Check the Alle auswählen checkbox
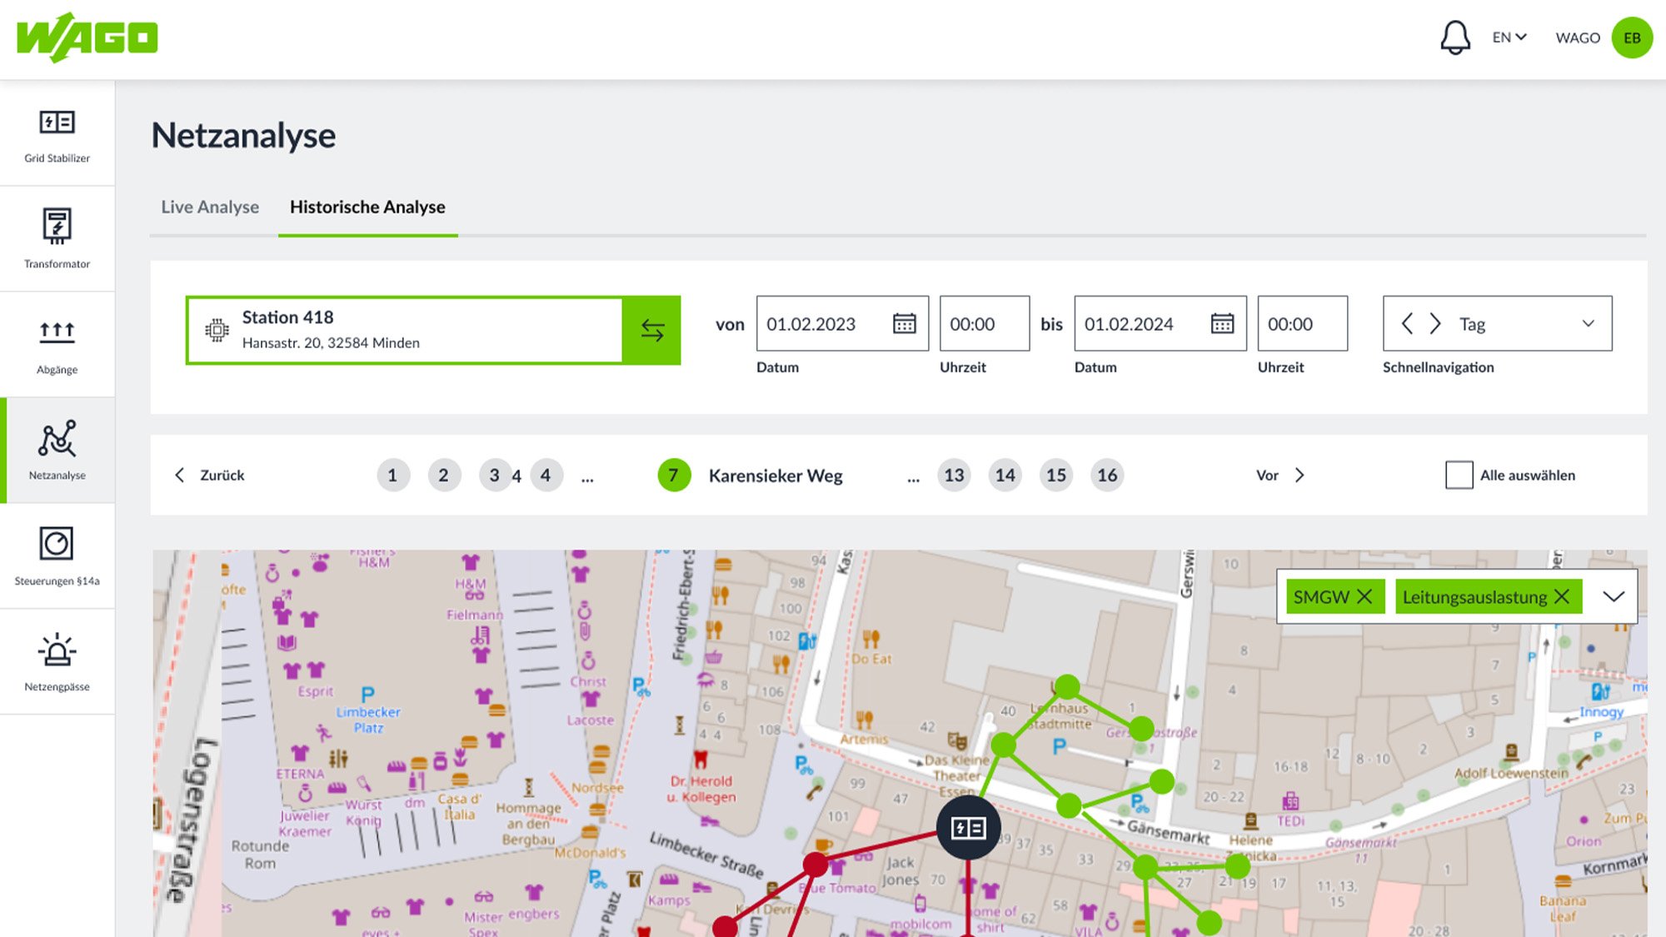The width and height of the screenshot is (1666, 937). 1459,475
